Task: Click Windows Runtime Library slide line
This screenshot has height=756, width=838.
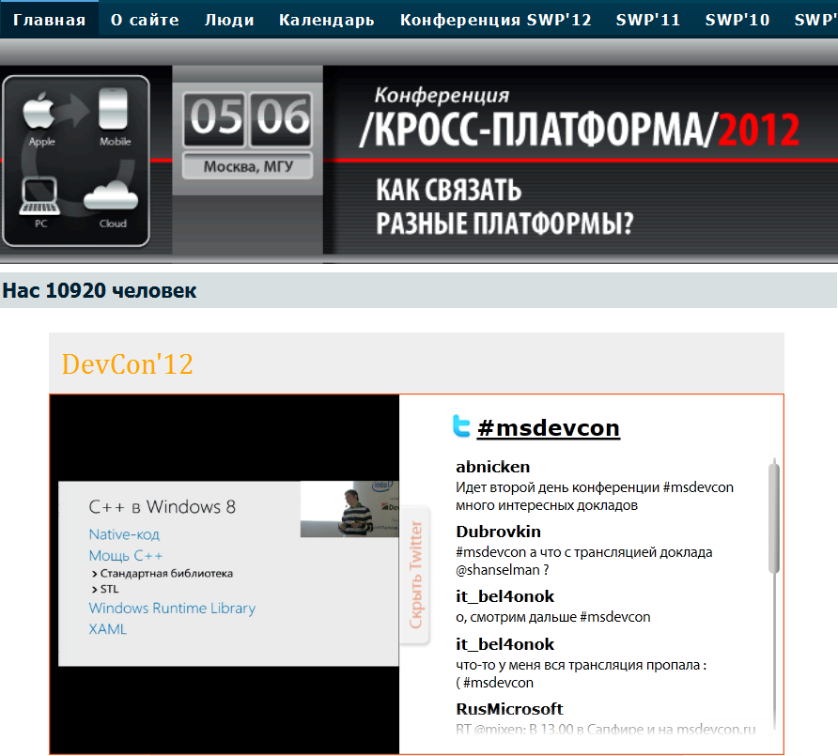Action: [x=172, y=608]
